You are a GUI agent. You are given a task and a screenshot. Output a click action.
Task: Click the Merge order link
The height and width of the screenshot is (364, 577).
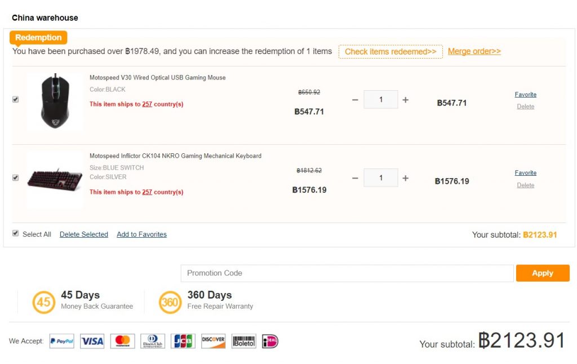click(474, 51)
